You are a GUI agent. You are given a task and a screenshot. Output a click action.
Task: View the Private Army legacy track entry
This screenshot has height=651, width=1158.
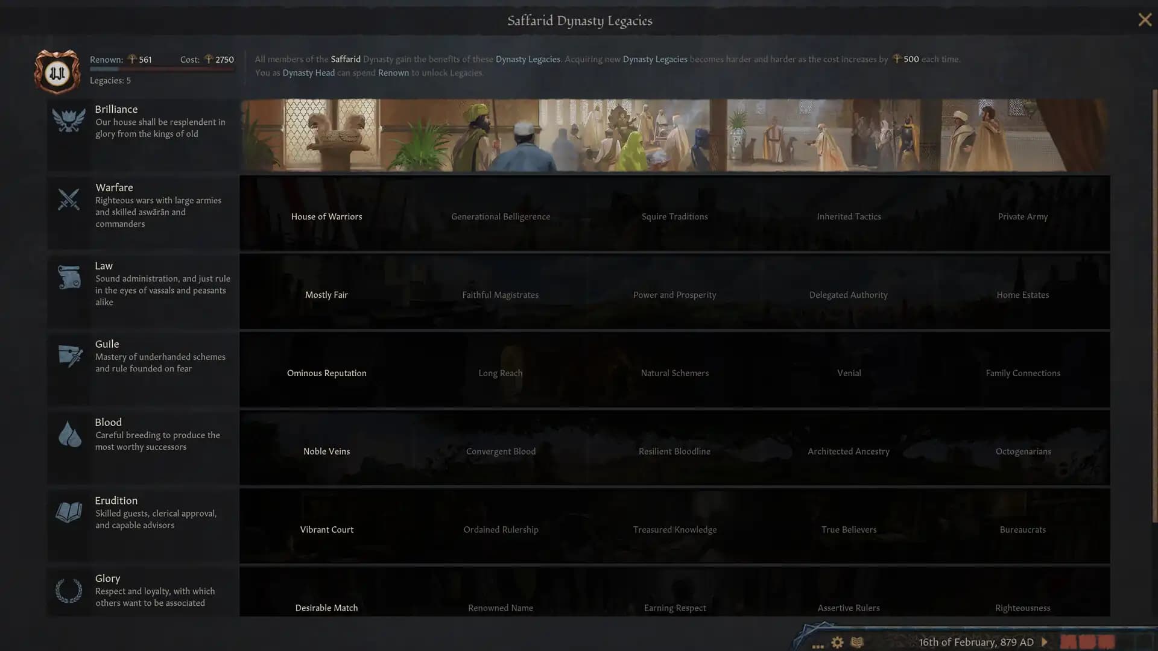(x=1022, y=216)
